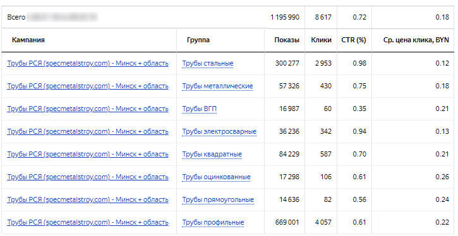Select CTR value 0.98
Screen dimensions: 458x236
359,63
